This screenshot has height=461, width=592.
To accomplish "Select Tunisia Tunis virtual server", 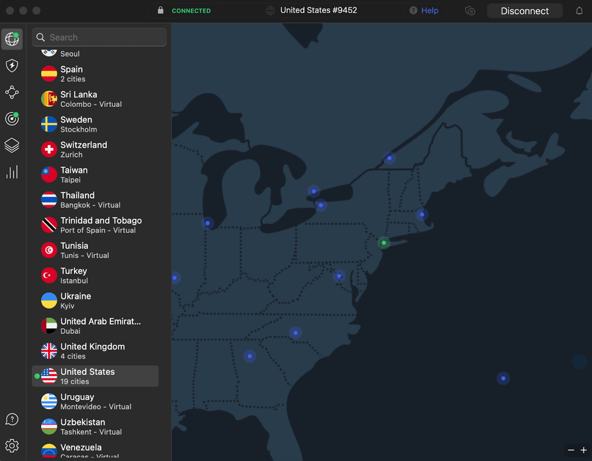I will 95,250.
